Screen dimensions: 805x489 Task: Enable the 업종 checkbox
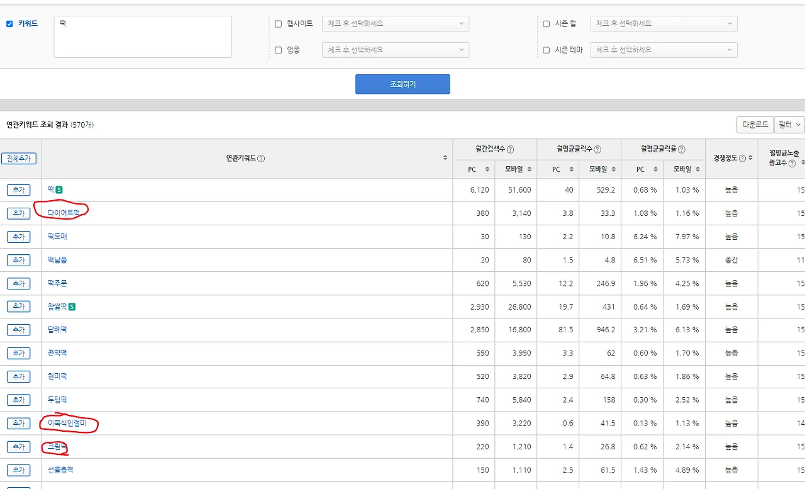[x=278, y=50]
